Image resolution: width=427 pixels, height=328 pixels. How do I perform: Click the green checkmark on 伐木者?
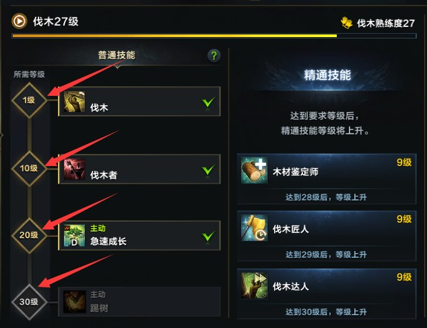coord(209,170)
